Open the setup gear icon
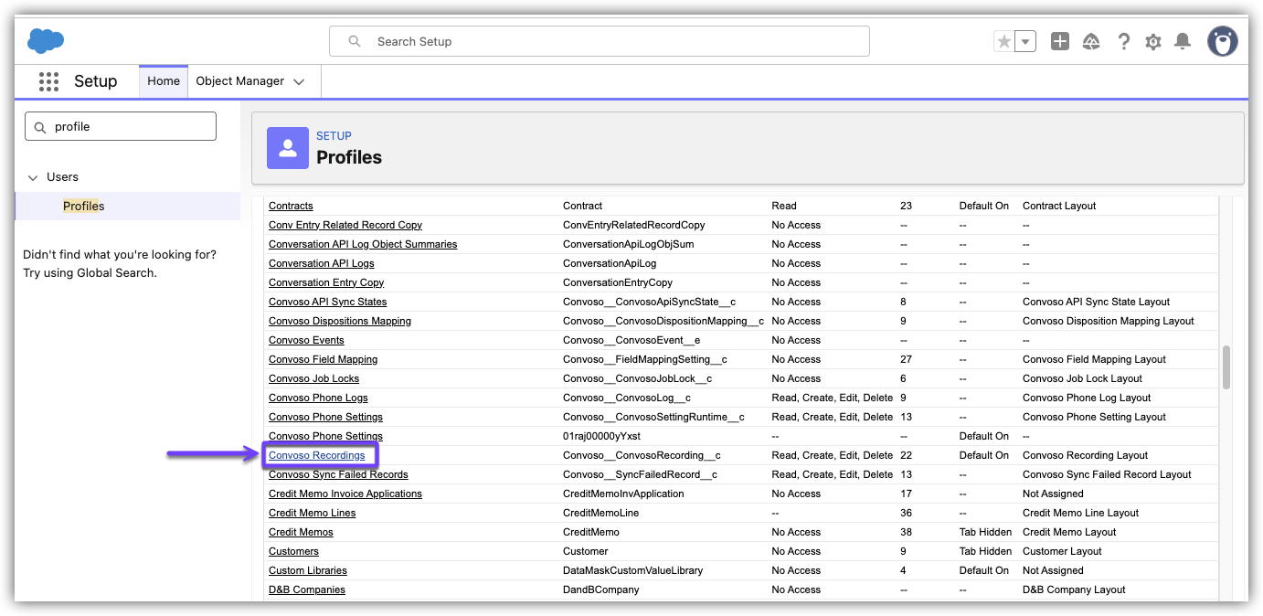 pos(1153,41)
